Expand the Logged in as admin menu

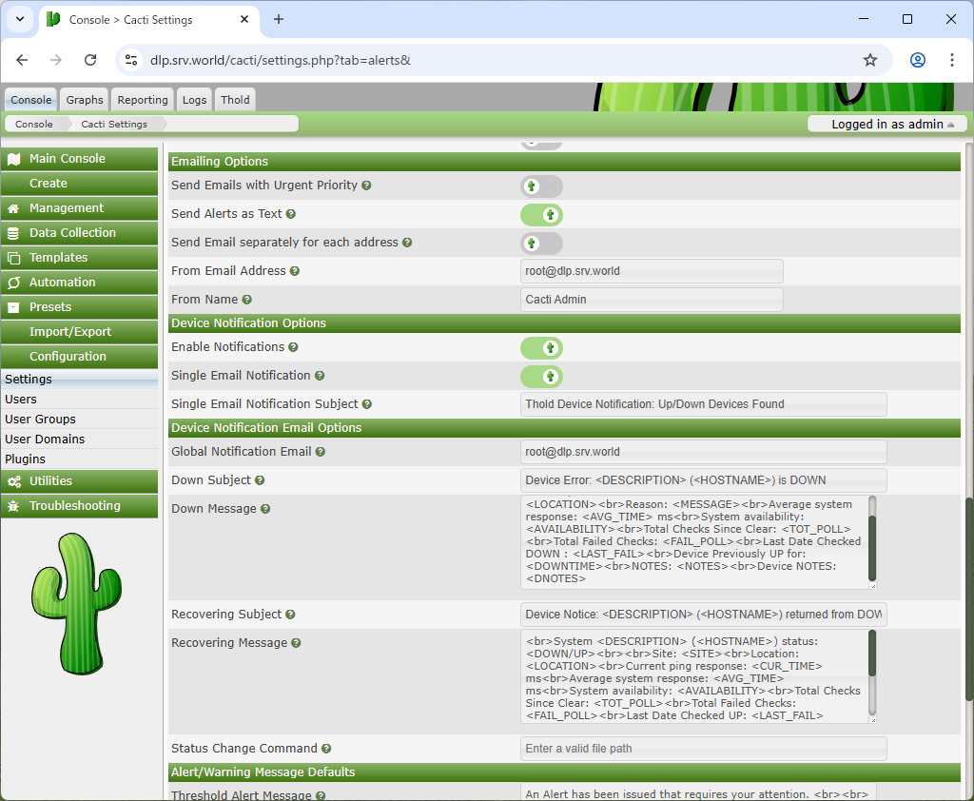(x=886, y=124)
